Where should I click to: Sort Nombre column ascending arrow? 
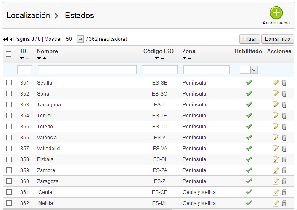pos(44,58)
